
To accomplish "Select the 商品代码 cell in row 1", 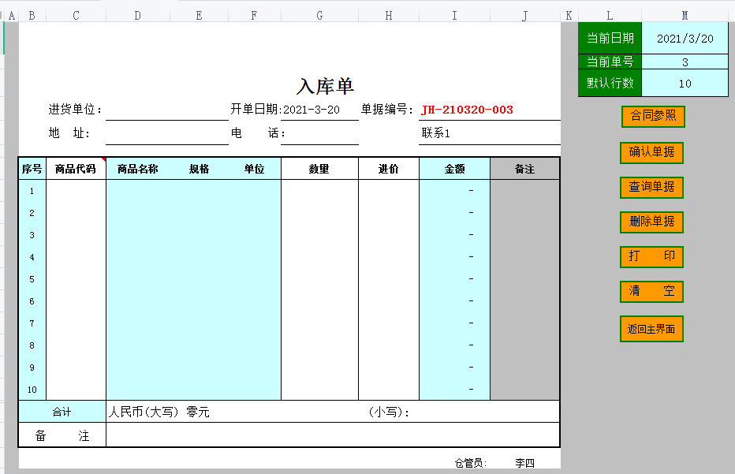I will [76, 189].
